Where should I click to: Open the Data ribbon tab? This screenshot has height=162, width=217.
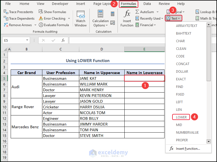pyautogui.click(x=147, y=4)
